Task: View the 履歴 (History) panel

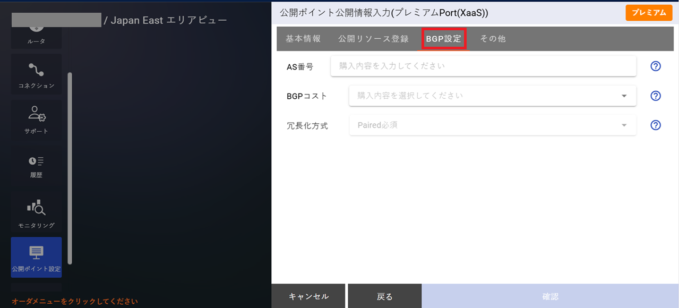Action: (36, 165)
